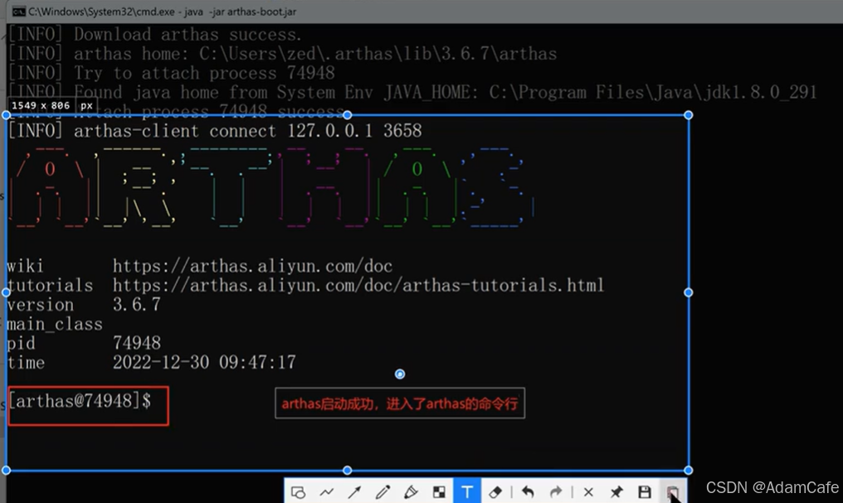
Task: Click the [arthas@74948]$ prompt
Action: tap(80, 401)
